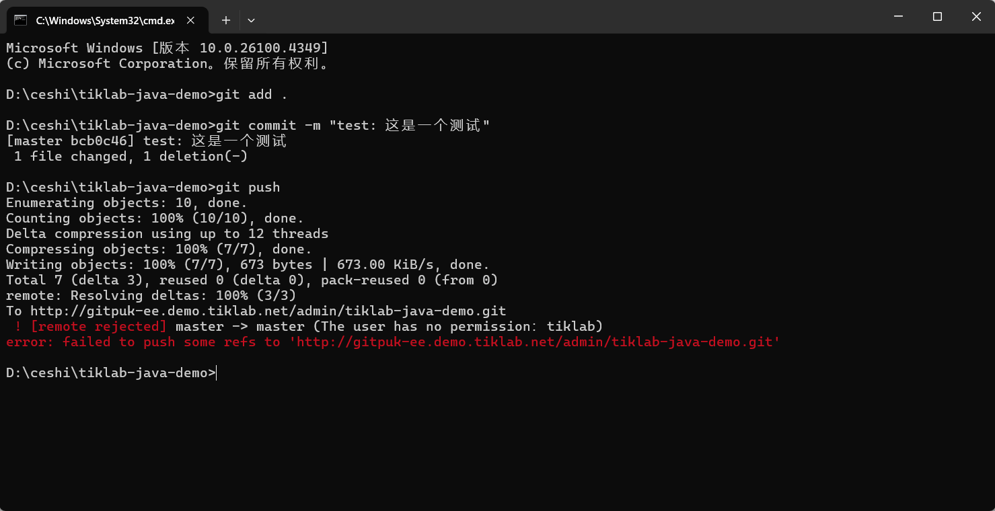Close the cmd.exe terminal tab
Screen dimensions: 995x511
[x=191, y=20]
